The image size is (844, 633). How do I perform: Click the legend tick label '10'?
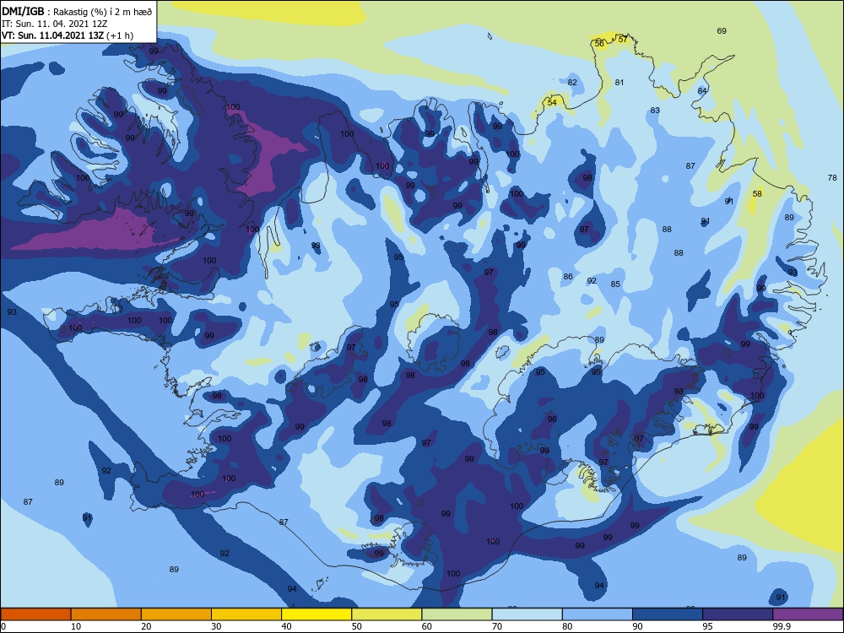click(x=76, y=626)
